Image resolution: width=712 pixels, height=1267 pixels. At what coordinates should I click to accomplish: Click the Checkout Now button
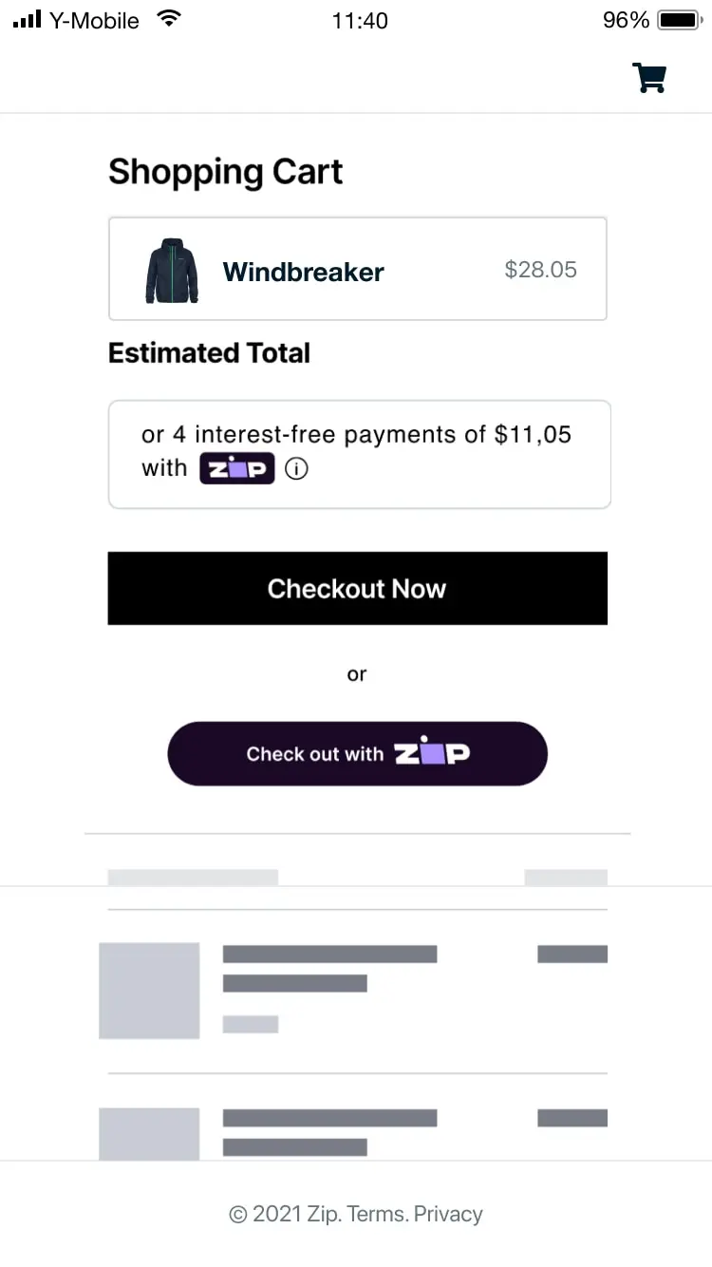(x=357, y=588)
